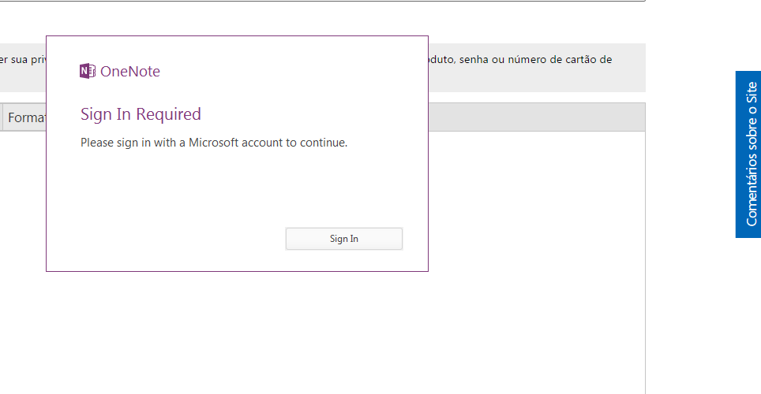Click the blank white area beneath the feedback tab
This screenshot has width=761, height=394.
click(x=703, y=315)
